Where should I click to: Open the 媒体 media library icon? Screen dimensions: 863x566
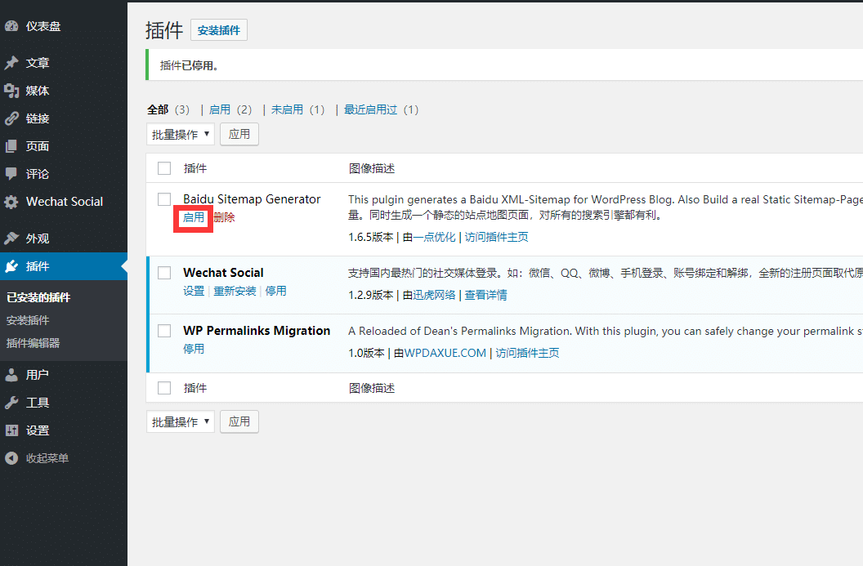12,90
